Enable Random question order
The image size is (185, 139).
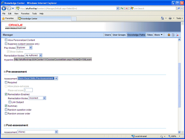pyautogui.click(x=6, y=109)
